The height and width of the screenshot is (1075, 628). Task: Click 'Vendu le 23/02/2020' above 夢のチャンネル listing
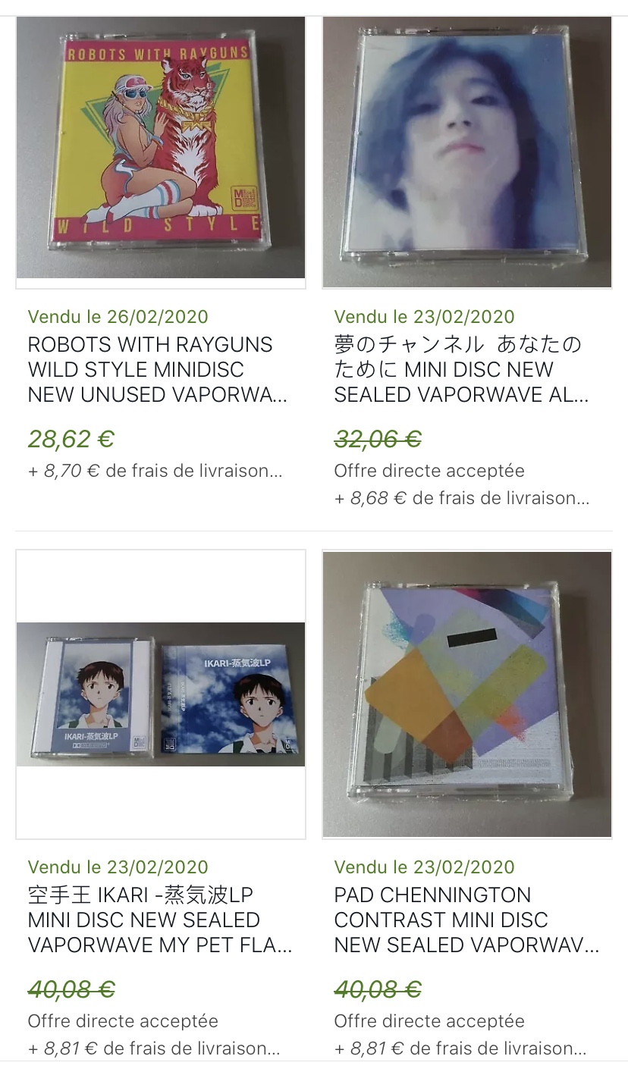coord(425,317)
